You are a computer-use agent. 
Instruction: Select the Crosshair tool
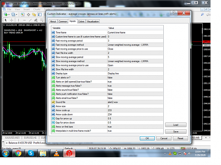12,20
